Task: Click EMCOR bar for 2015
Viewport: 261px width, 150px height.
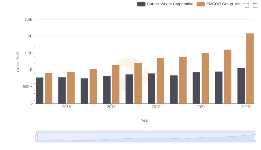Action: pos(71,88)
